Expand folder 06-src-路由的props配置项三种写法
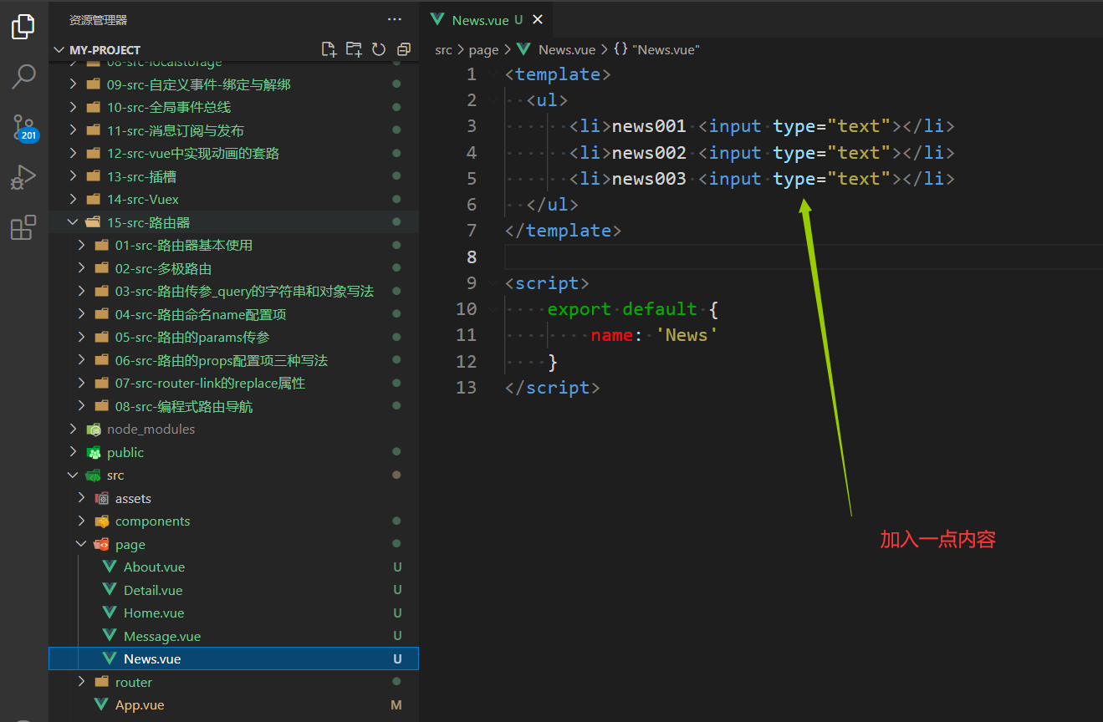This screenshot has width=1103, height=722. click(234, 360)
